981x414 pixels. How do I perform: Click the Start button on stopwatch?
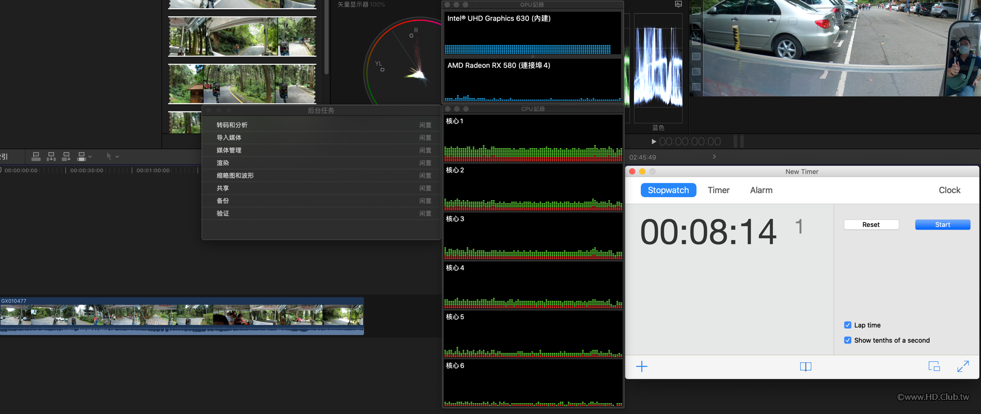(x=943, y=224)
